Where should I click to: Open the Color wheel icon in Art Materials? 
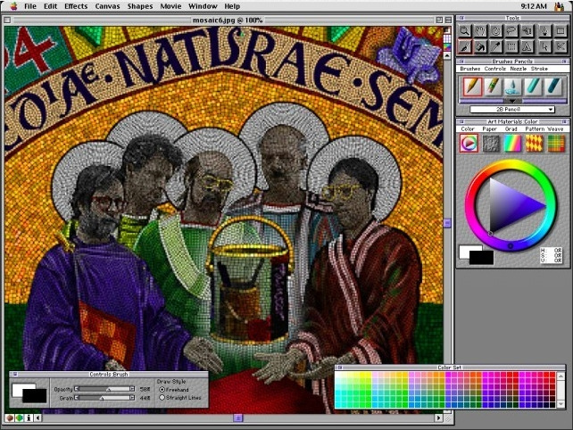(469, 144)
